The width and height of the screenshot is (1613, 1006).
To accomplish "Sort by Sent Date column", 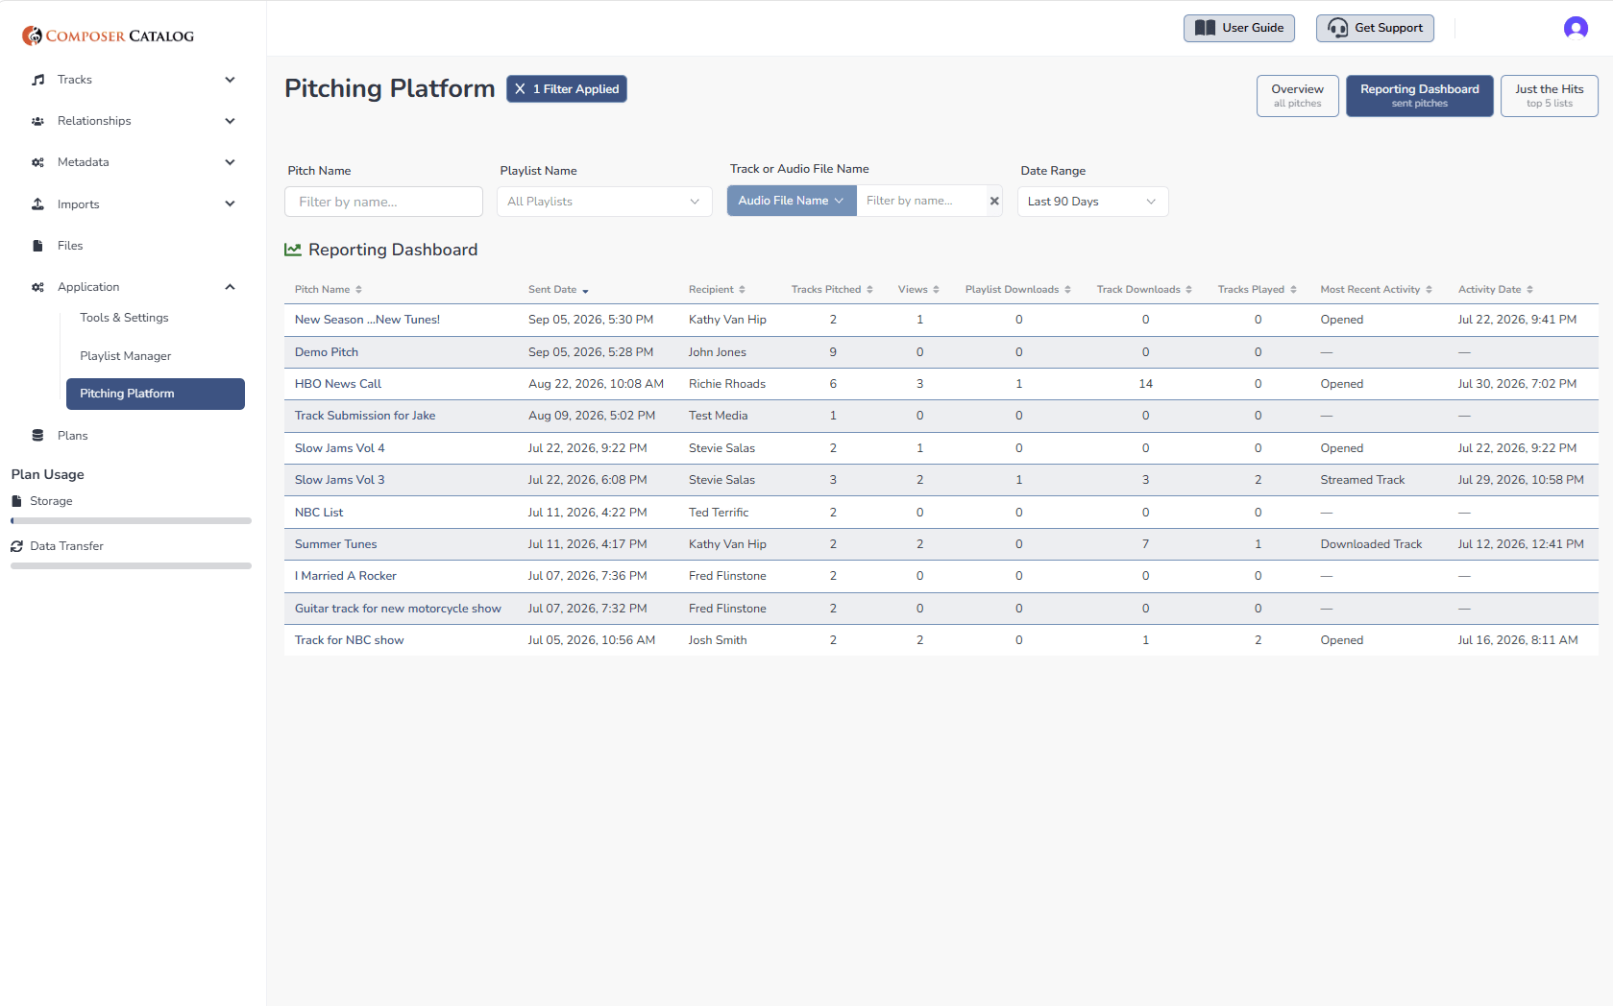I will coord(558,289).
